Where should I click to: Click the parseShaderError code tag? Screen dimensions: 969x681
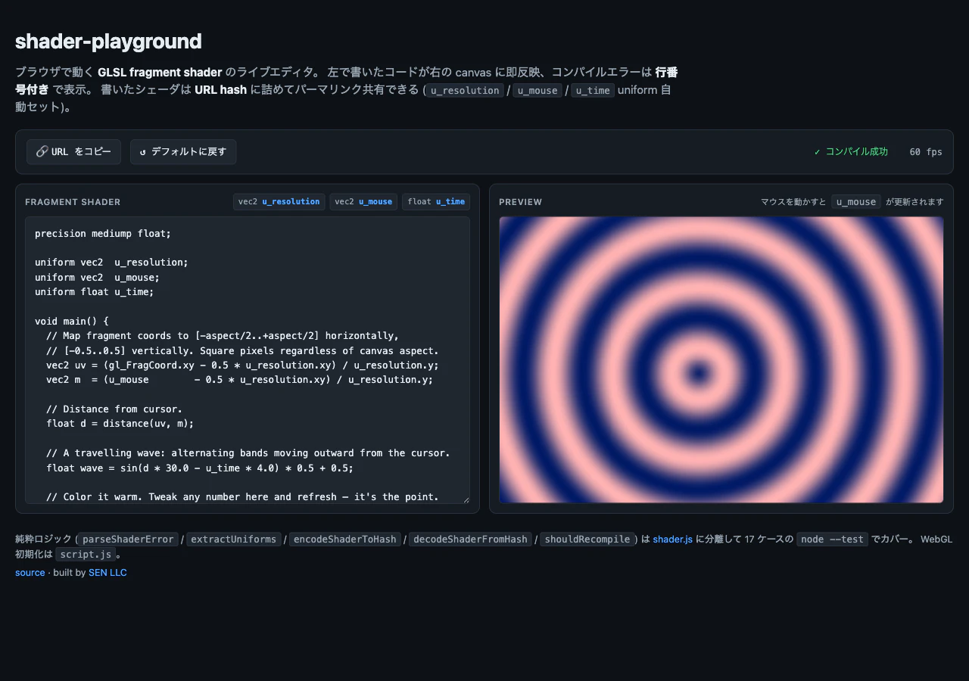pyautogui.click(x=127, y=540)
